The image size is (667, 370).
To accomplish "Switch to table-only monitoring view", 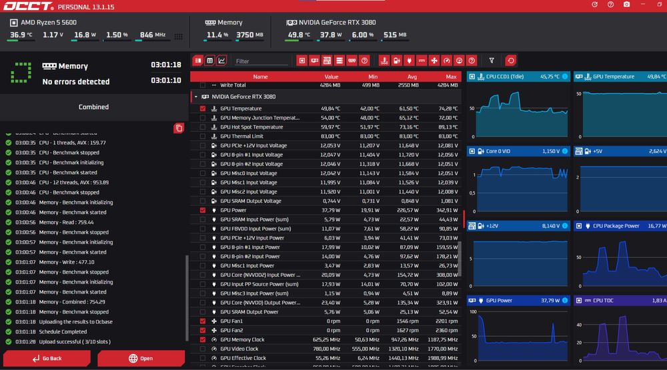I will pos(209,61).
